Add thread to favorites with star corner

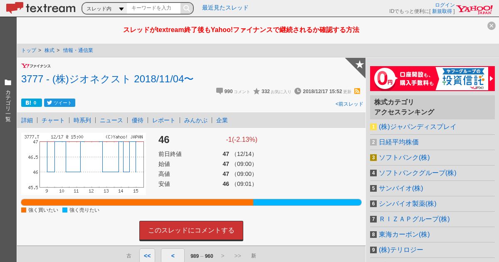click(x=359, y=64)
